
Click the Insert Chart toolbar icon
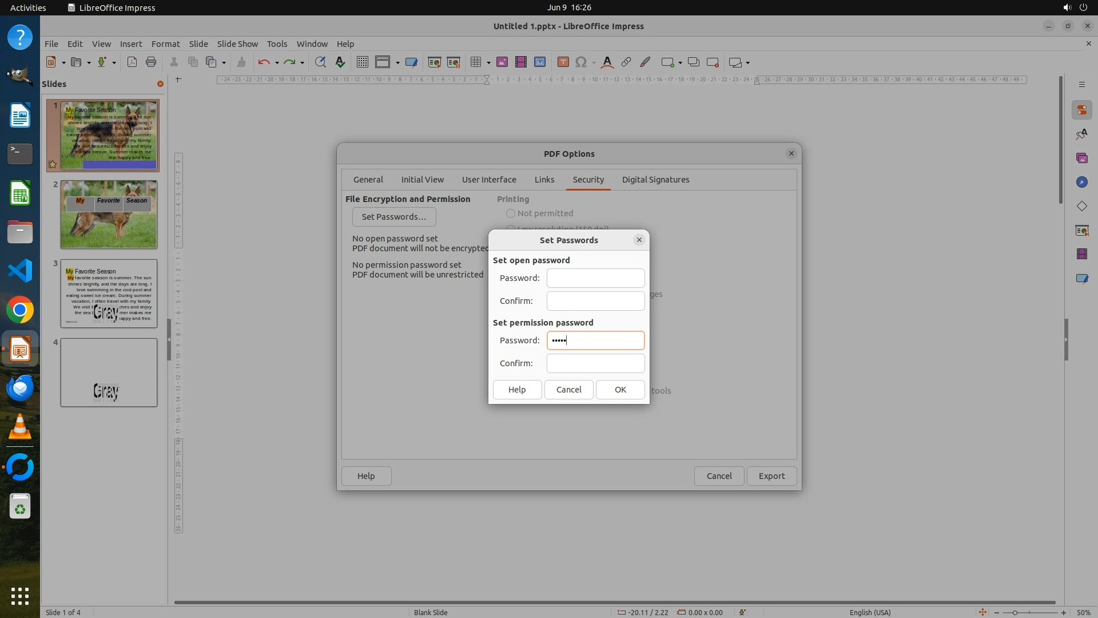coord(539,62)
